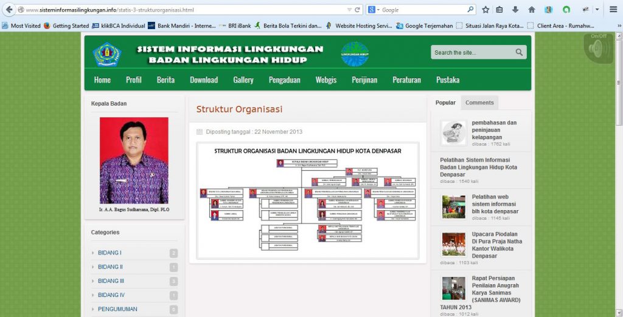Open the Webgis navigation menu item

(x=325, y=80)
